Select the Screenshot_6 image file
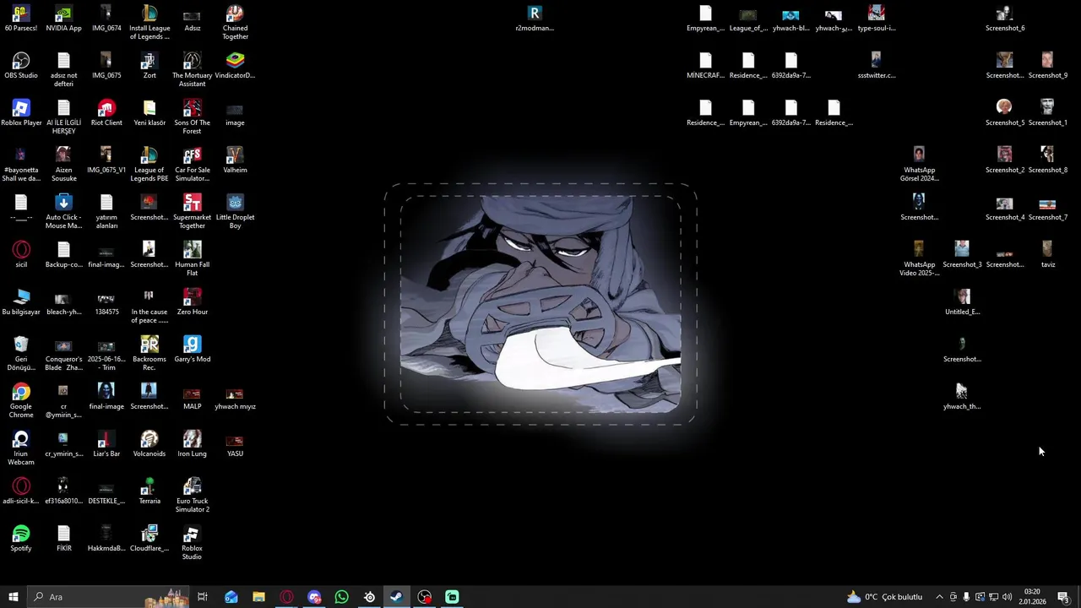 pyautogui.click(x=1004, y=19)
